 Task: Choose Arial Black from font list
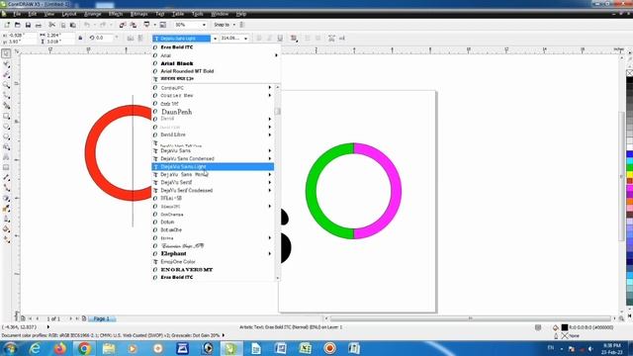pos(177,63)
